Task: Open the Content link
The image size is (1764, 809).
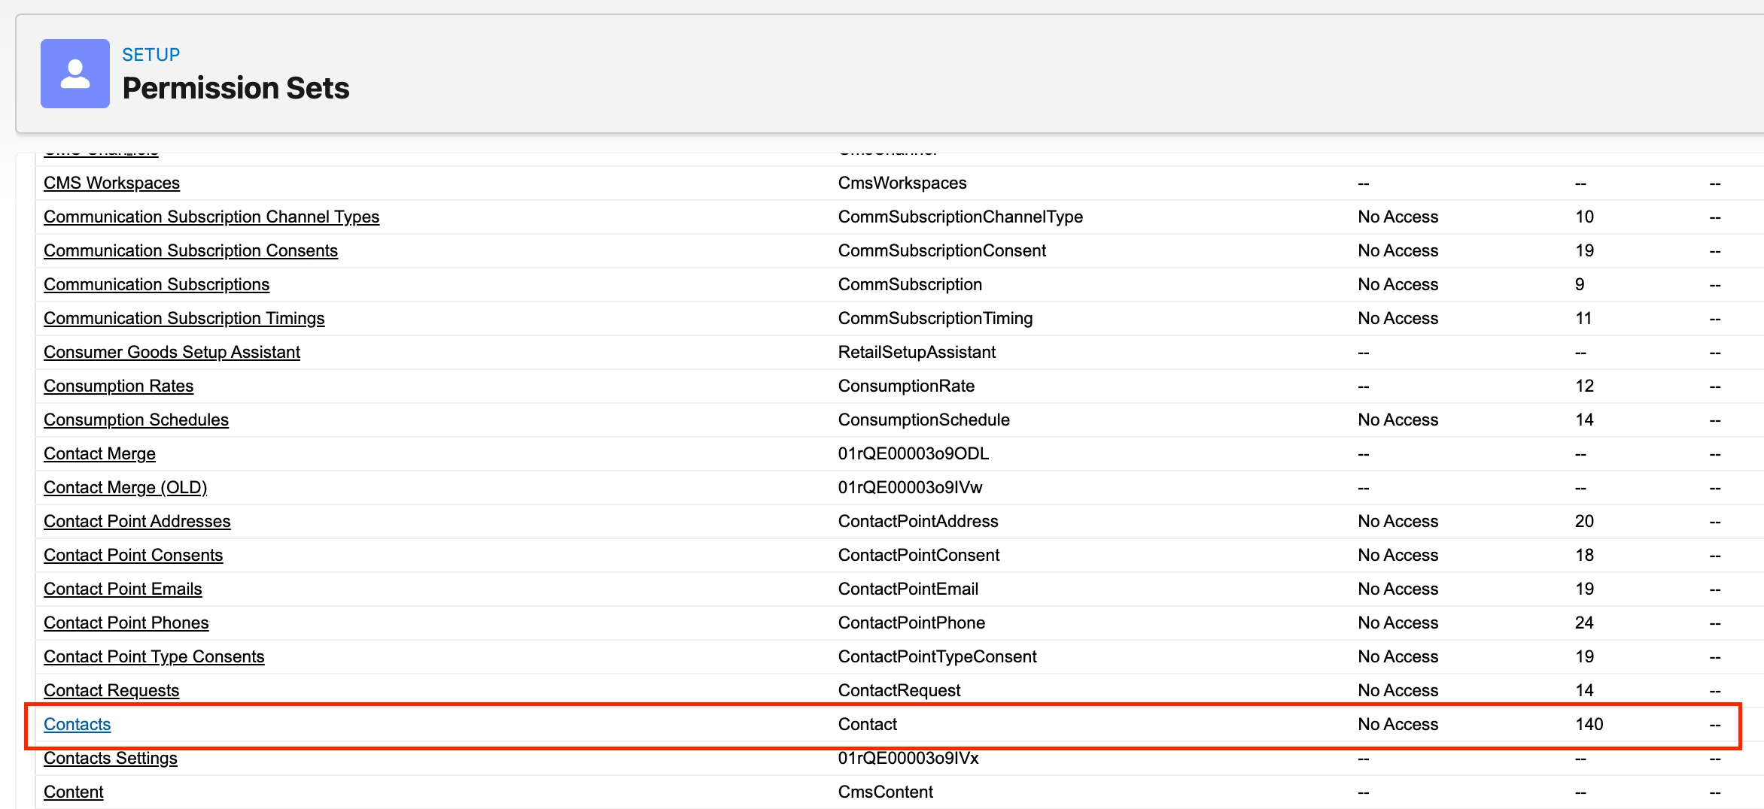Action: [x=74, y=792]
